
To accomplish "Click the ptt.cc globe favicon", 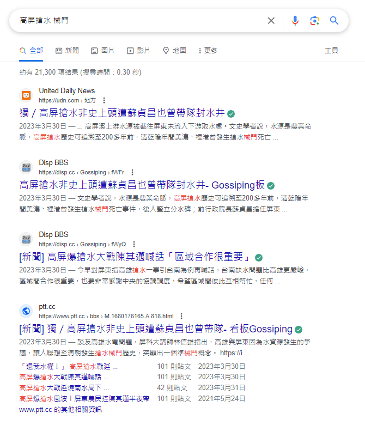I will pyautogui.click(x=26, y=311).
